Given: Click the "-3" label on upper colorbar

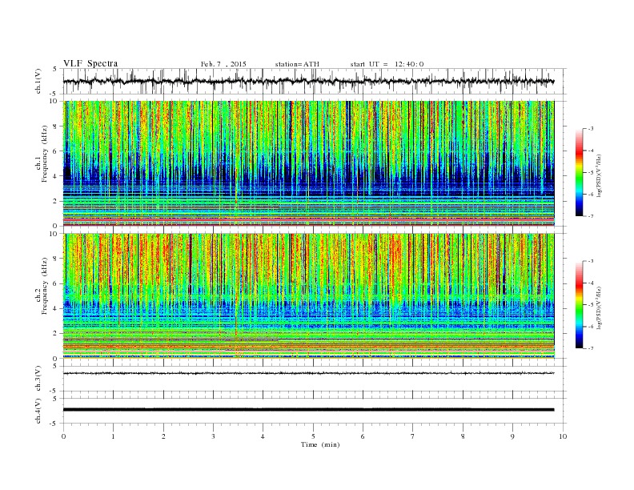Looking at the screenshot, I should click(591, 129).
